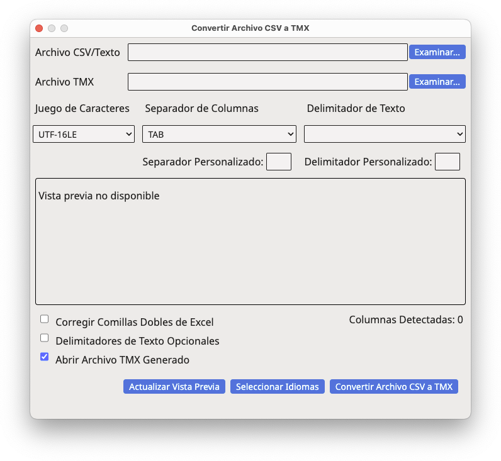Uncheck Abrir Archivo TMX Generado

(x=45, y=357)
